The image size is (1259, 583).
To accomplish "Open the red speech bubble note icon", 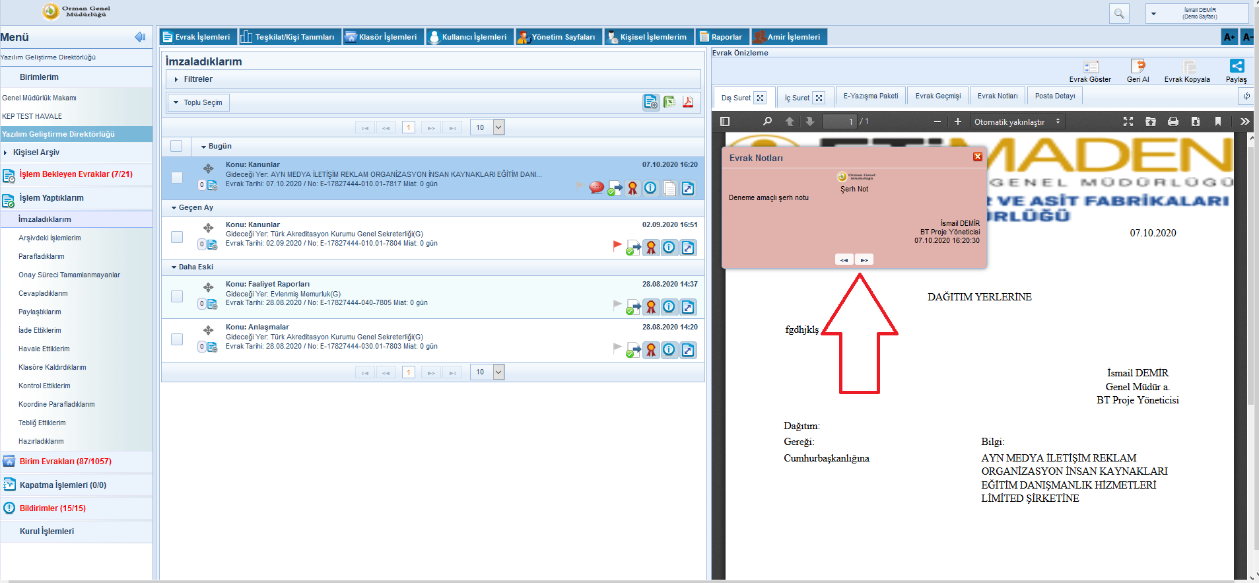I will click(596, 188).
